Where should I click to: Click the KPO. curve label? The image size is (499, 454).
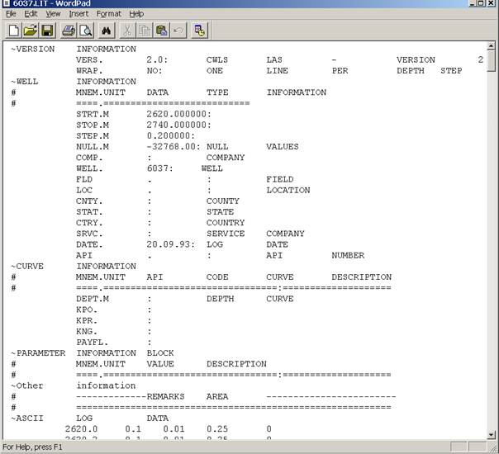coord(87,310)
